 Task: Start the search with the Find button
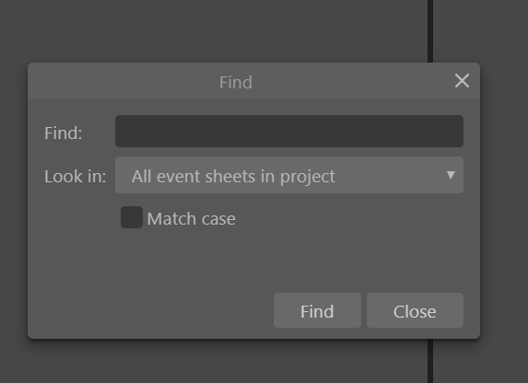coord(317,310)
